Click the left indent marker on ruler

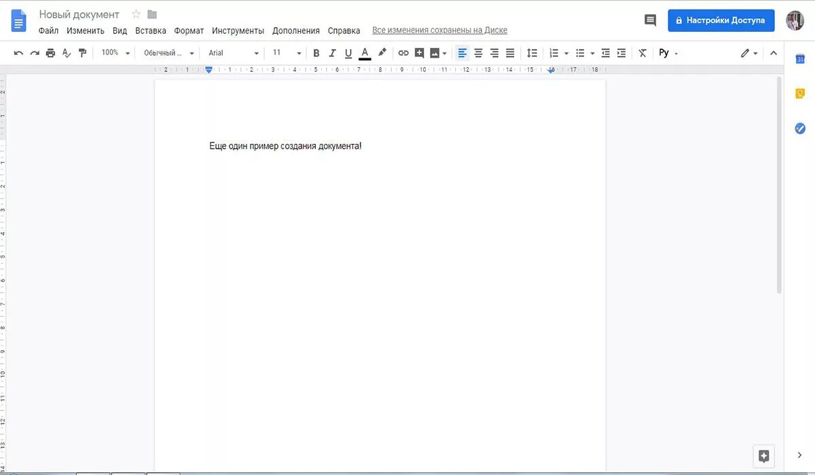tap(209, 70)
